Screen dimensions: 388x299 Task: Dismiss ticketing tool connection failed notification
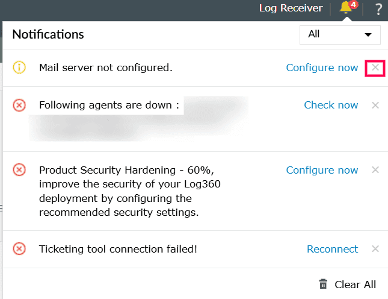point(375,249)
